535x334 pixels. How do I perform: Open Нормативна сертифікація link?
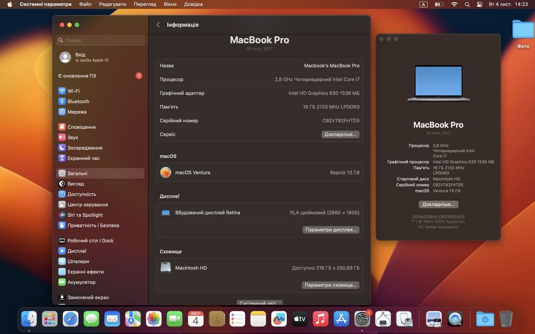coord(438,216)
